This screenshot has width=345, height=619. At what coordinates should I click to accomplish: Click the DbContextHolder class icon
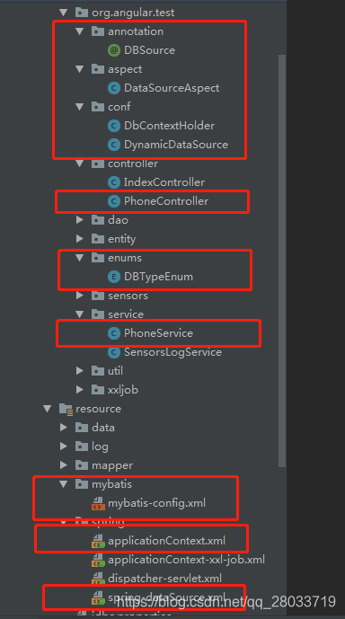[114, 126]
